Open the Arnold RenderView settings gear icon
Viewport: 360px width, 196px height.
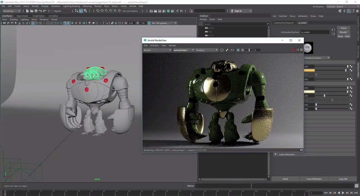pos(301,50)
